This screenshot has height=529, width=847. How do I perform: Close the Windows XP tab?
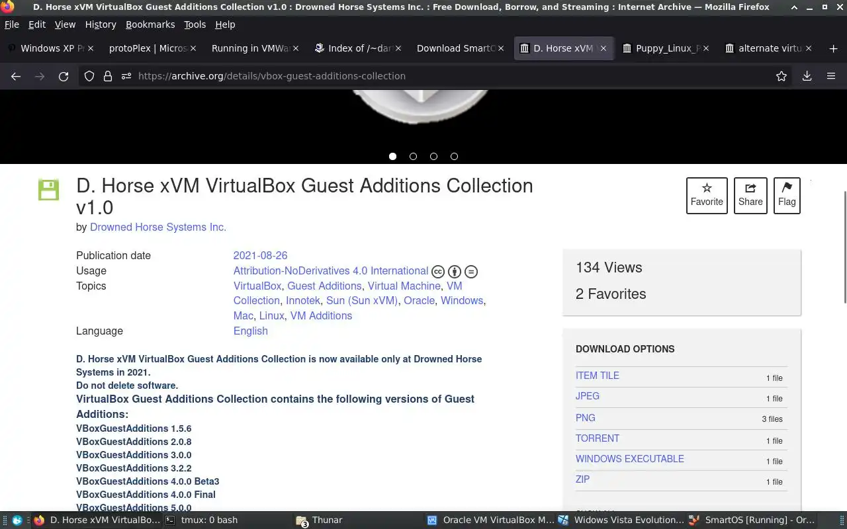(x=91, y=48)
